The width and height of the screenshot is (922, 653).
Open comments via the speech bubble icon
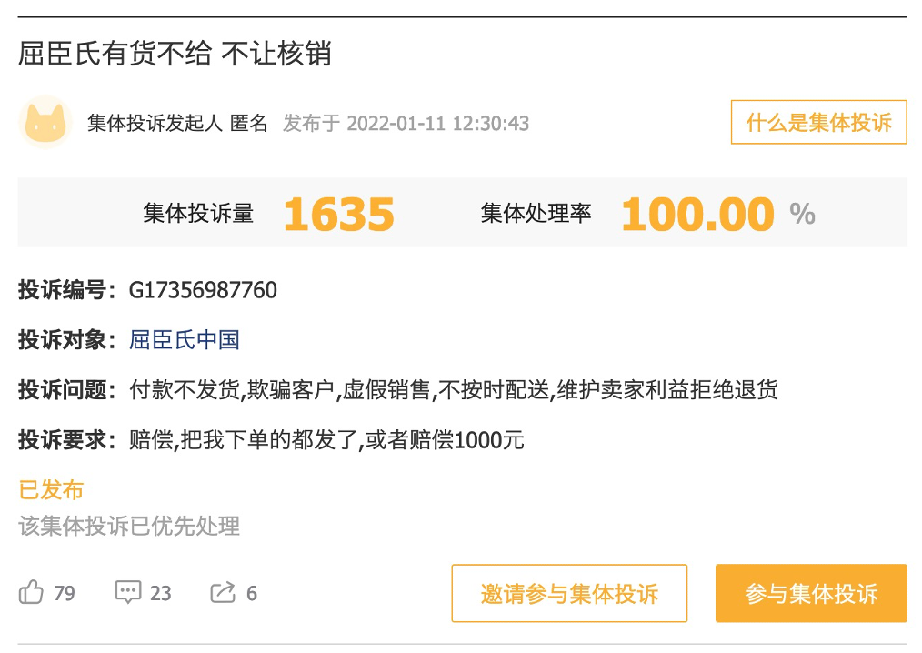[128, 593]
